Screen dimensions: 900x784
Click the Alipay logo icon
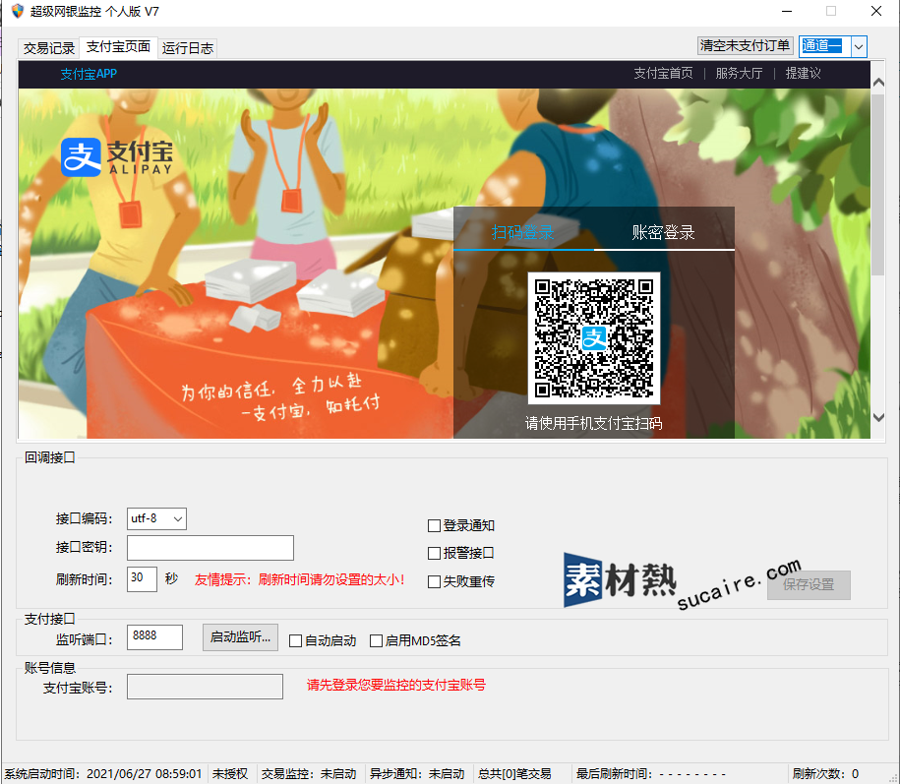81,156
